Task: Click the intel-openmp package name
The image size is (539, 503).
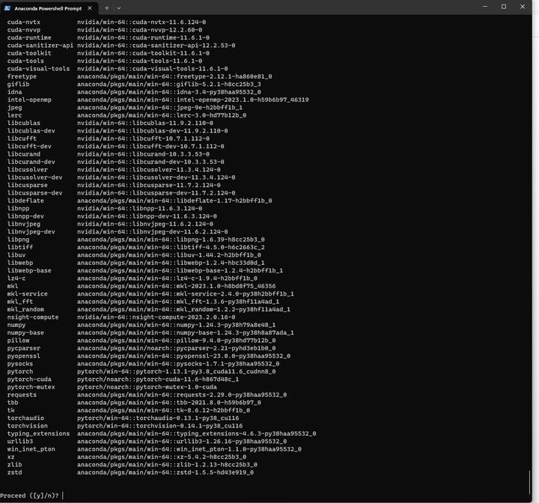Action: pos(29,100)
